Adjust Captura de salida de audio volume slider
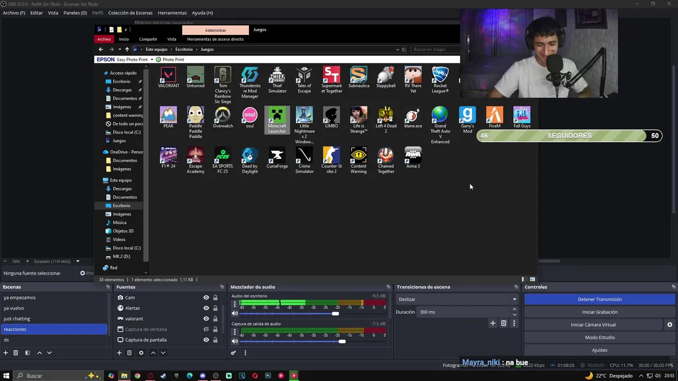 point(342,341)
